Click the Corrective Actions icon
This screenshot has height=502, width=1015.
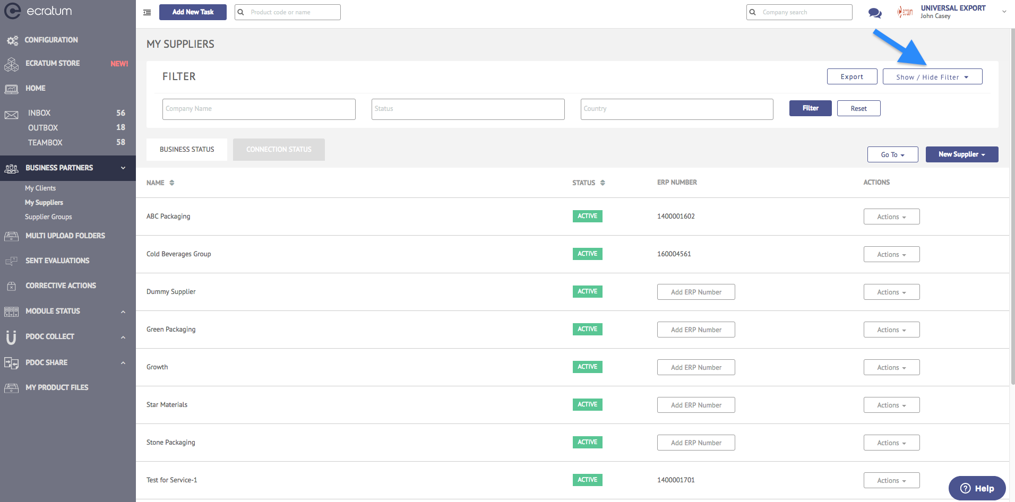click(x=11, y=286)
